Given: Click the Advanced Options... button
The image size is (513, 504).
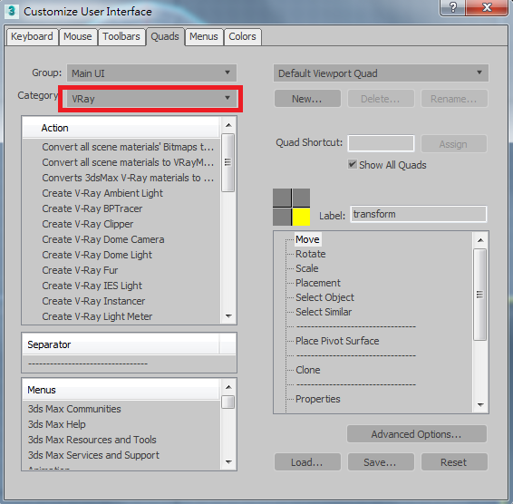Looking at the screenshot, I should [417, 434].
